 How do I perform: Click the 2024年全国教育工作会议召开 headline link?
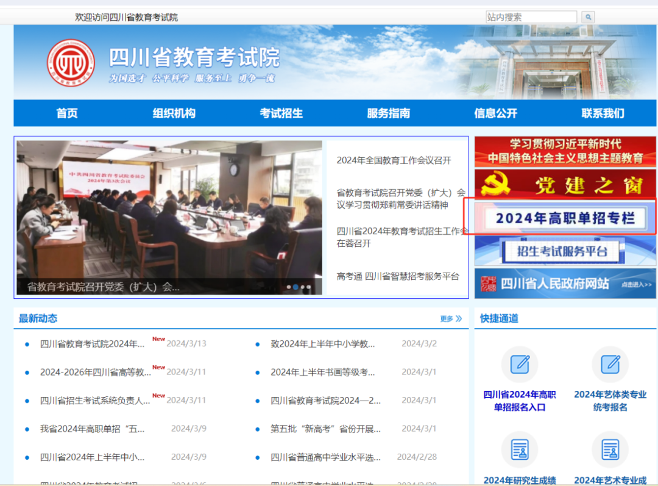point(394,160)
